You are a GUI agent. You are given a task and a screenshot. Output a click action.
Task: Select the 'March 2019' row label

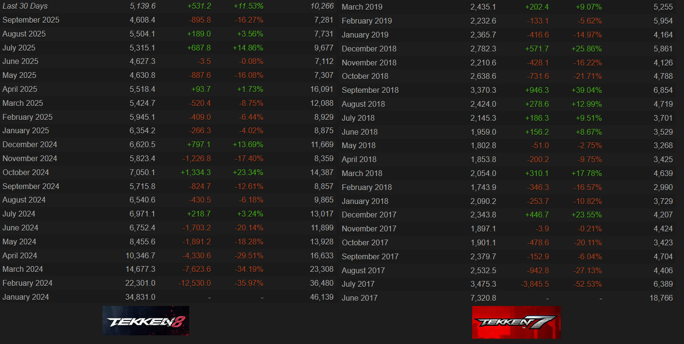362,7
